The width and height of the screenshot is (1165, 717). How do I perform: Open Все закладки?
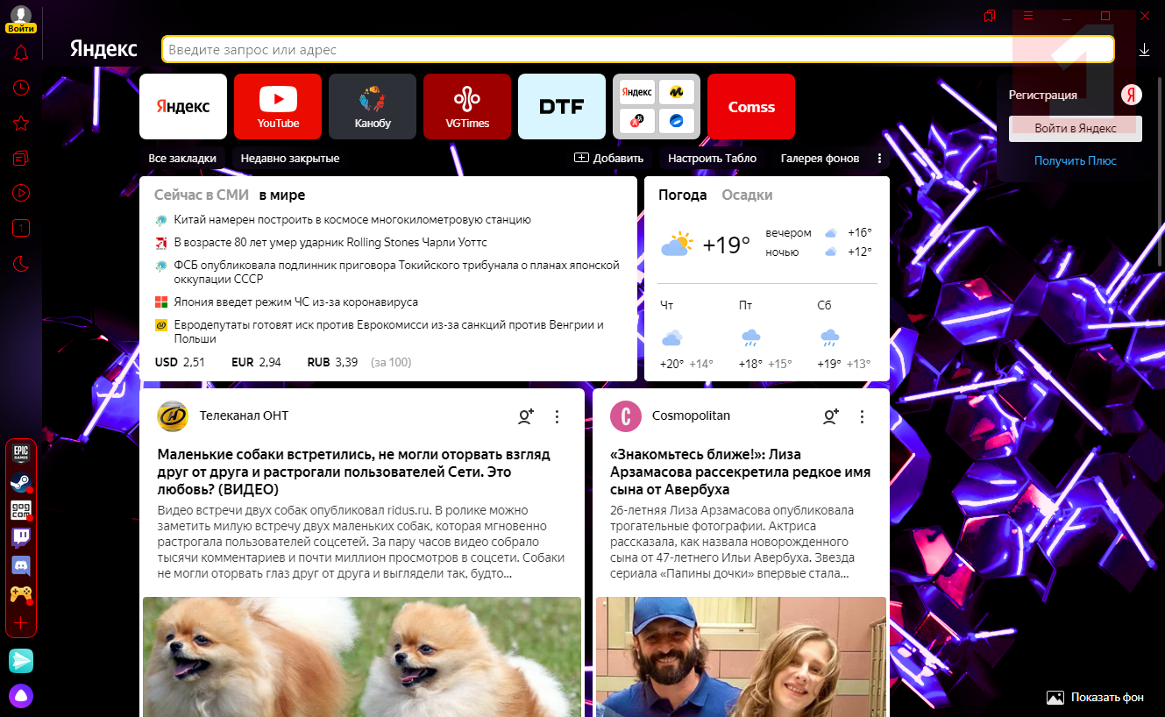tap(182, 159)
